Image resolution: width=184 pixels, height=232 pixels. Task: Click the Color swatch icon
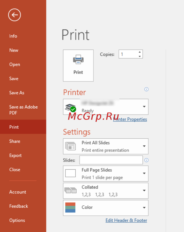coord(70,207)
